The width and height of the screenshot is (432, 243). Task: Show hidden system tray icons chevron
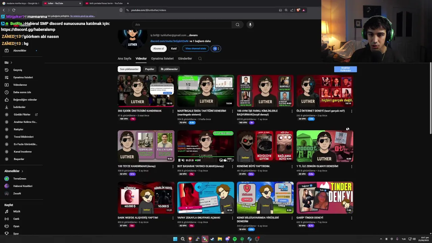[381, 239]
